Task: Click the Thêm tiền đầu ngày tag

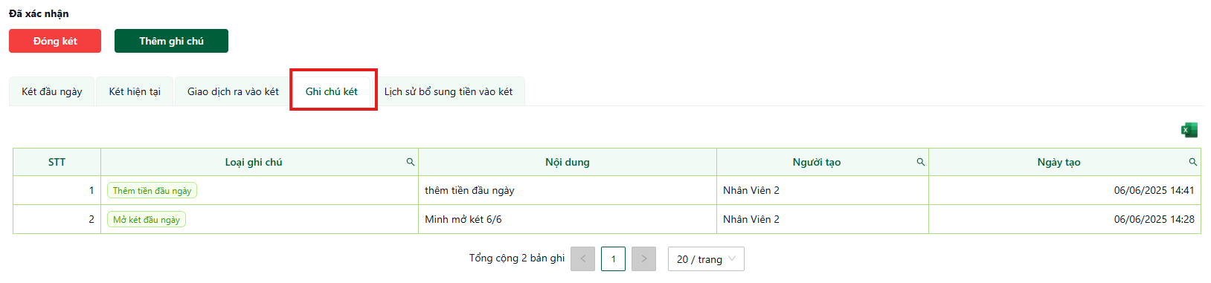Action: 152,191
